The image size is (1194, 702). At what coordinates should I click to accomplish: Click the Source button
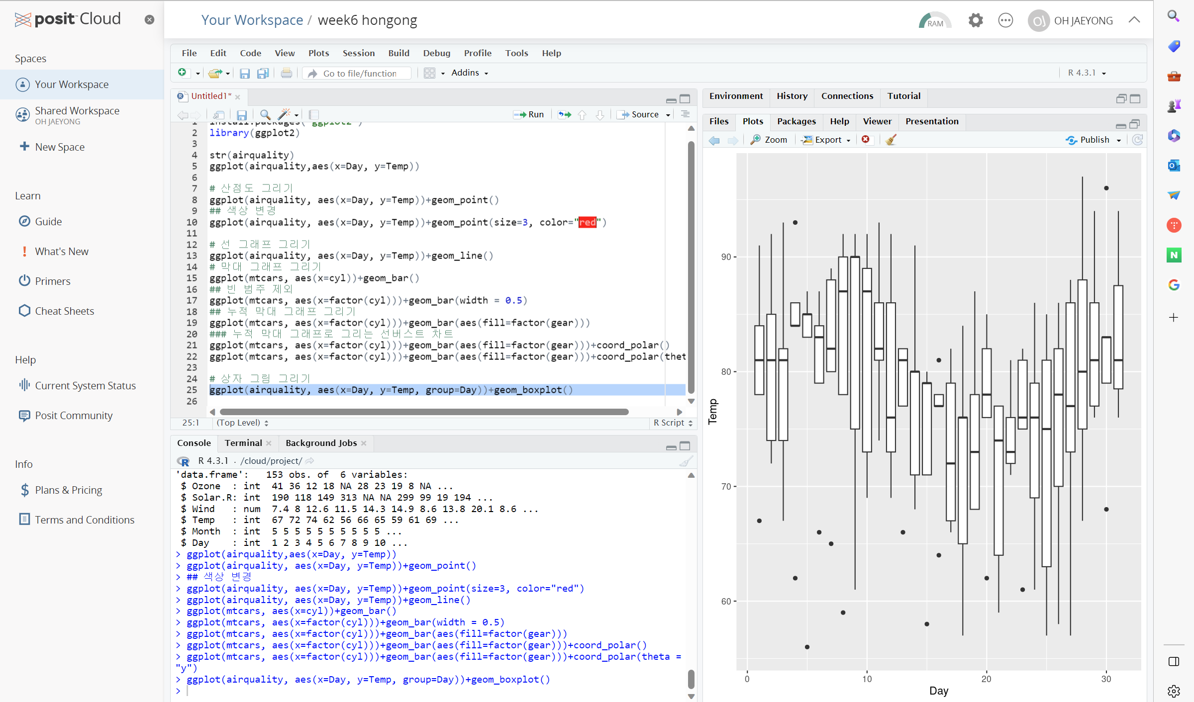coord(639,115)
